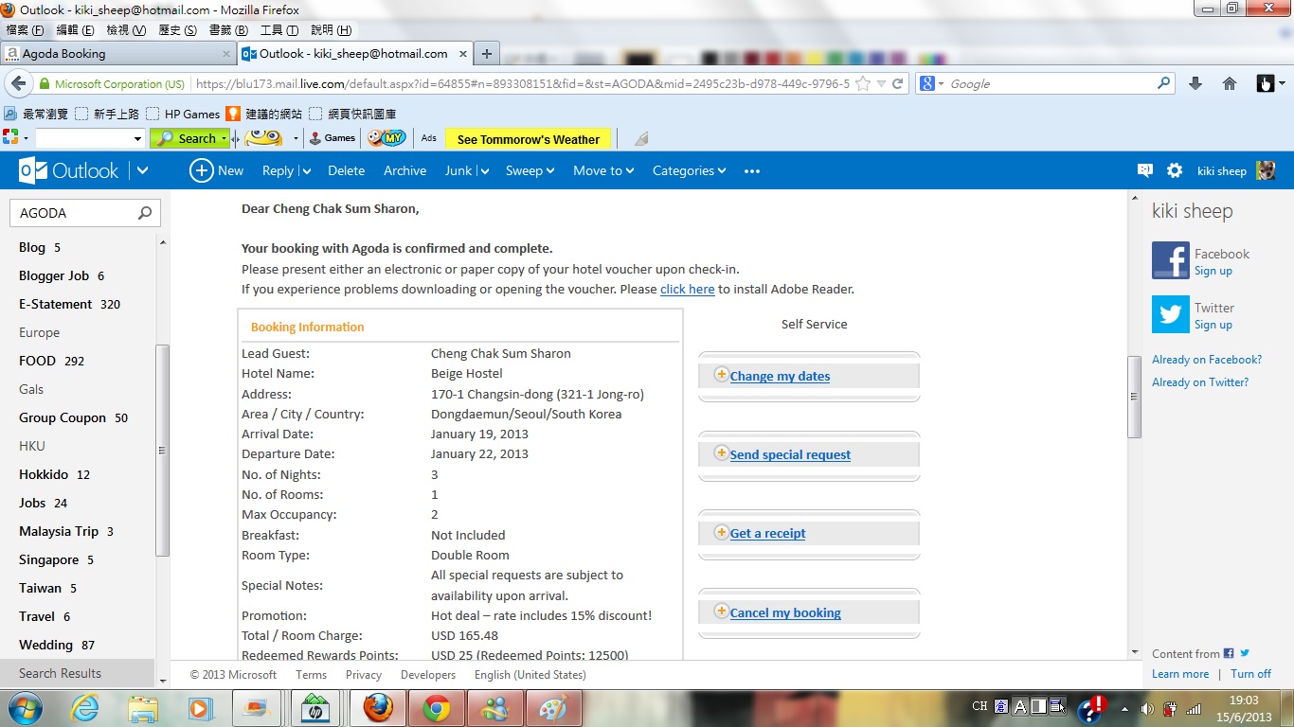Click the Google search box
This screenshot has width=1294, height=727.
tap(1050, 83)
